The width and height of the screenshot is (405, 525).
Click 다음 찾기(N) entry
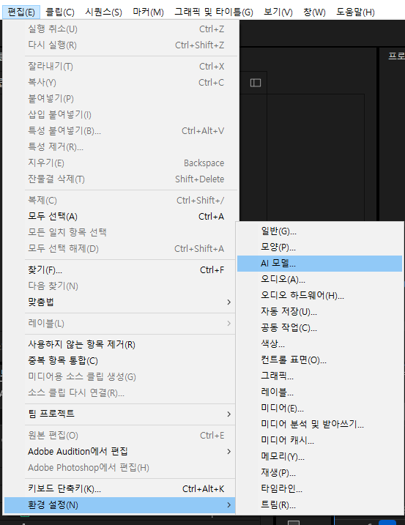(x=120, y=286)
